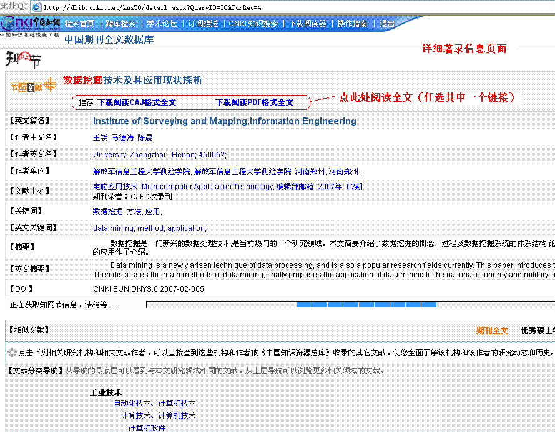The width and height of the screenshot is (555, 432).
Task: Open 计算机软件 category link
Action: coord(147,428)
